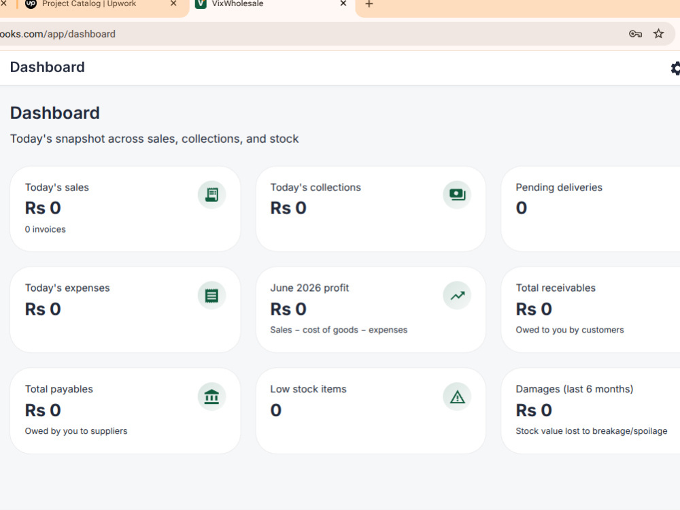Close the VixWholesale tab
The height and width of the screenshot is (510, 680).
(343, 3)
